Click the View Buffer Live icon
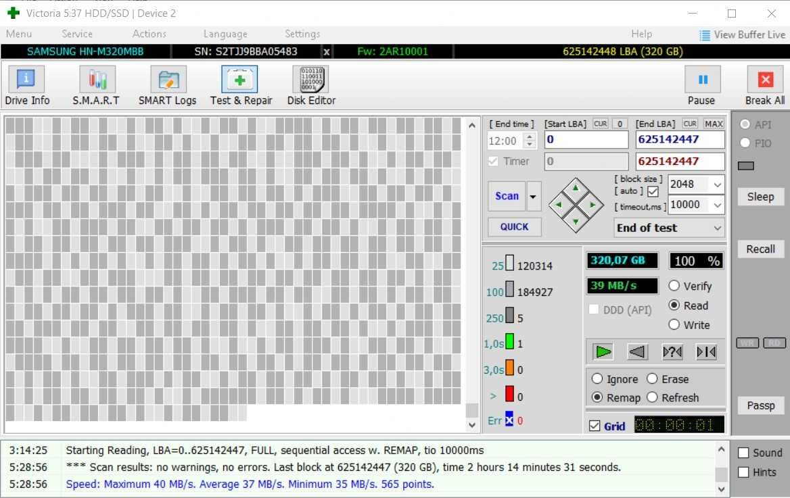 pyautogui.click(x=704, y=35)
